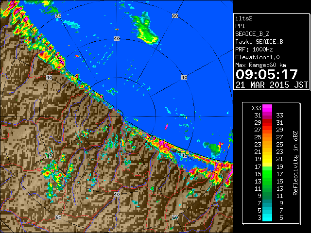Select the 'Max Range:60 km' line
311x233 pixels.
tap(260, 65)
